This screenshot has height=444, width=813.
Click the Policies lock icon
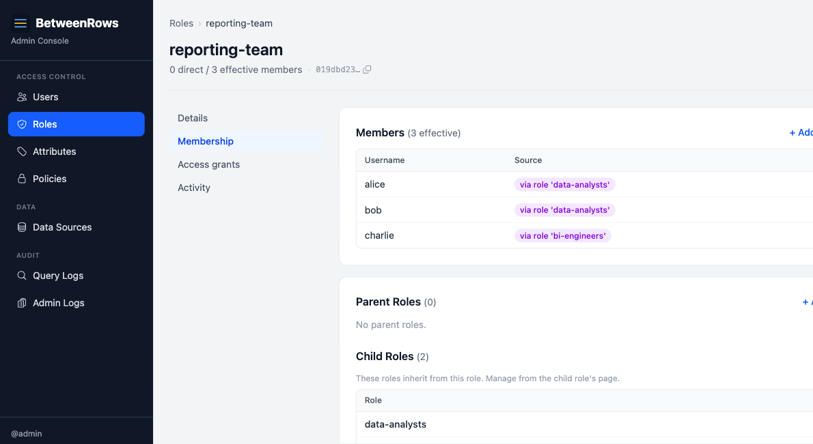[x=22, y=179]
